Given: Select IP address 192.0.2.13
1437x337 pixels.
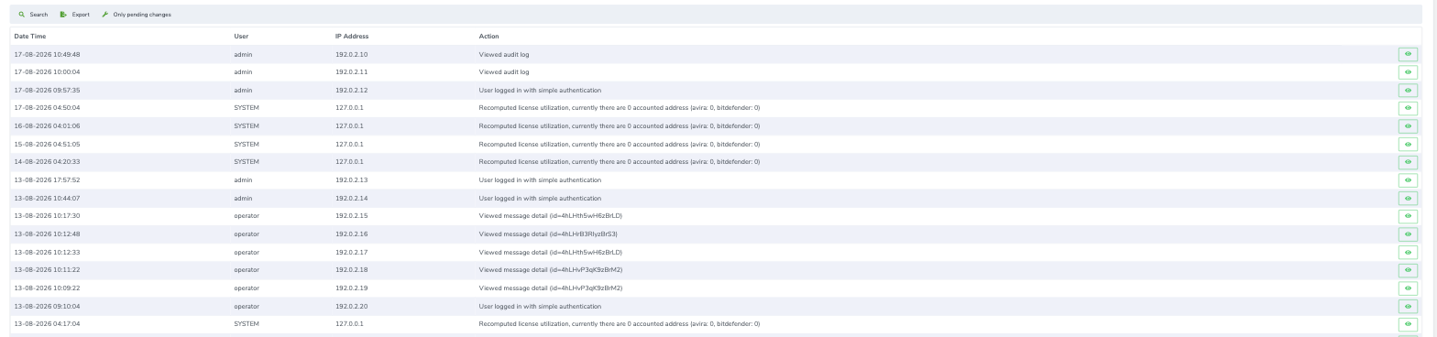Looking at the screenshot, I should click(x=351, y=180).
